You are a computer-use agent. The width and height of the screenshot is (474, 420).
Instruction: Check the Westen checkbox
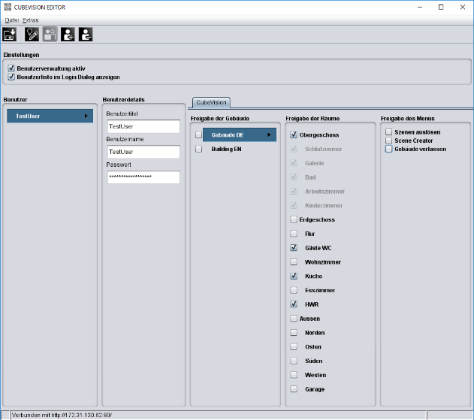(294, 375)
